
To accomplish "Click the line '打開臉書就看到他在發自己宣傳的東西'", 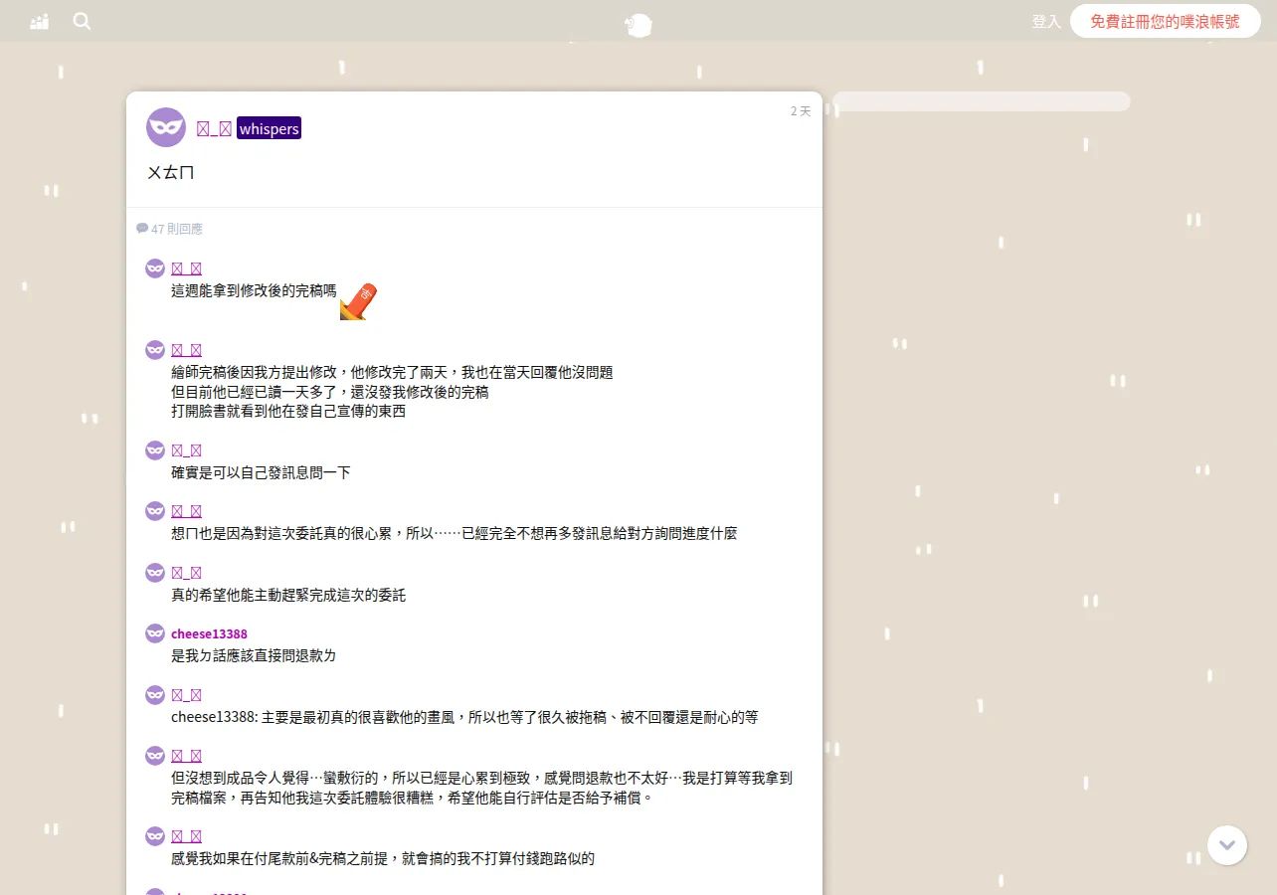I will tap(288, 411).
